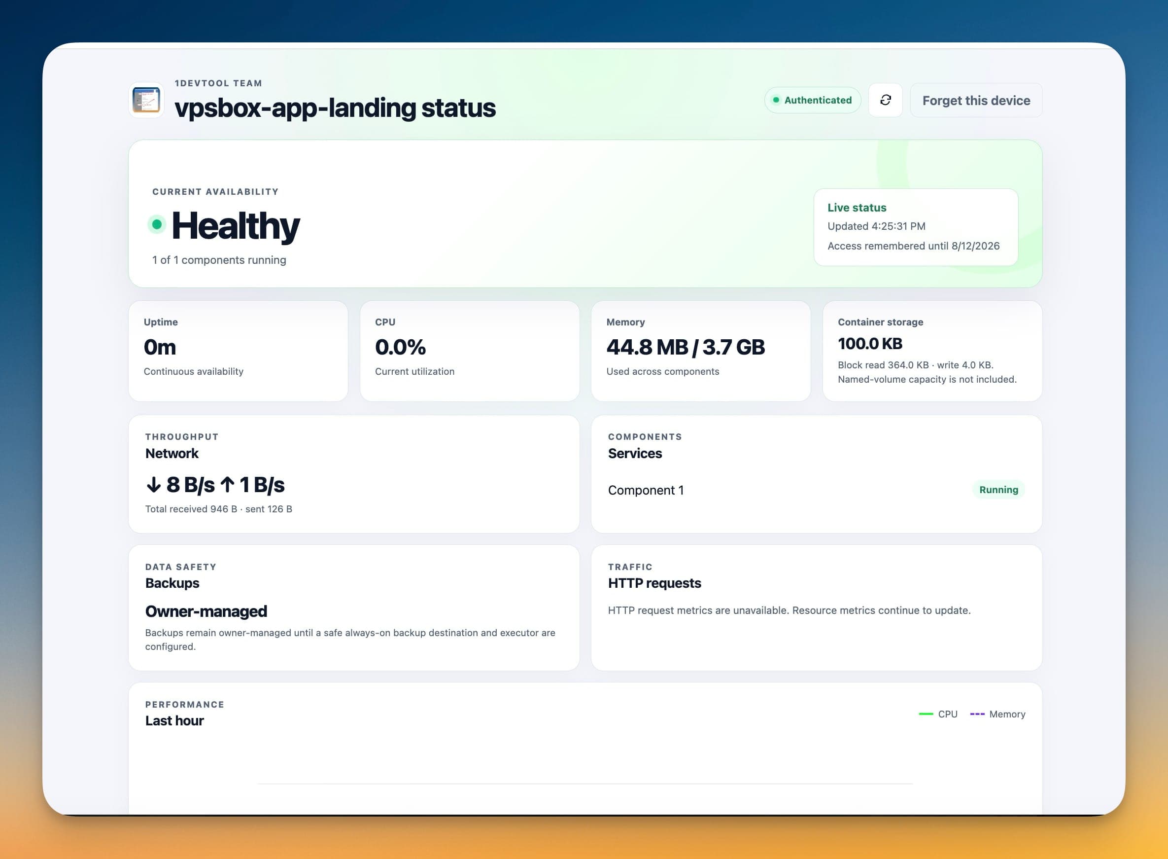Click the Used across components caption
Image resolution: width=1168 pixels, height=859 pixels.
pos(662,371)
